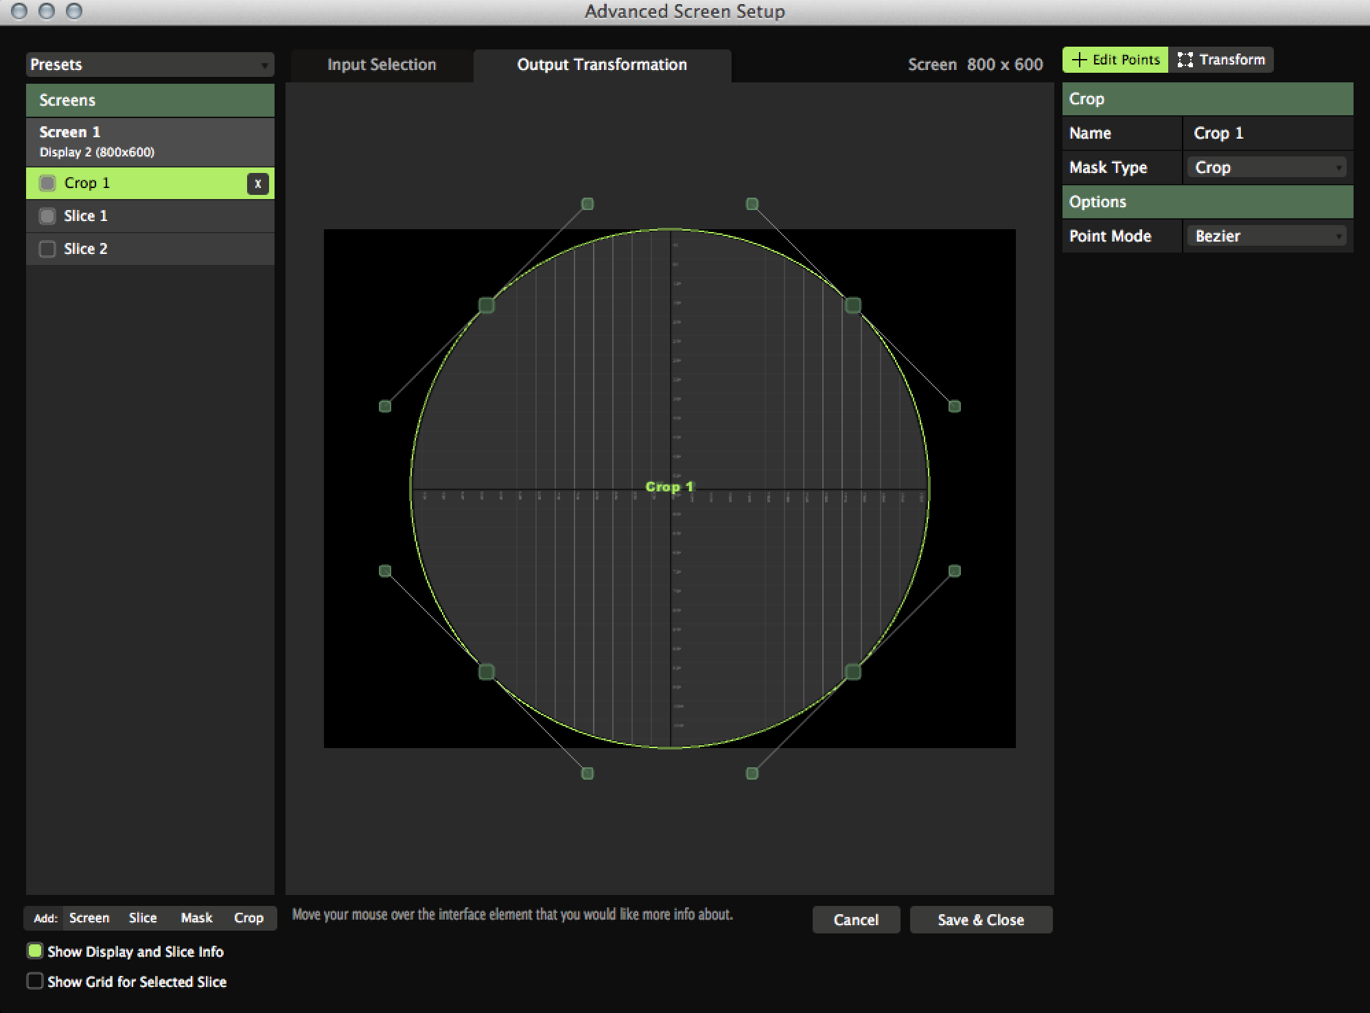1370x1013 pixels.
Task: Disable Show Display and Slice Info
Action: coord(35,951)
